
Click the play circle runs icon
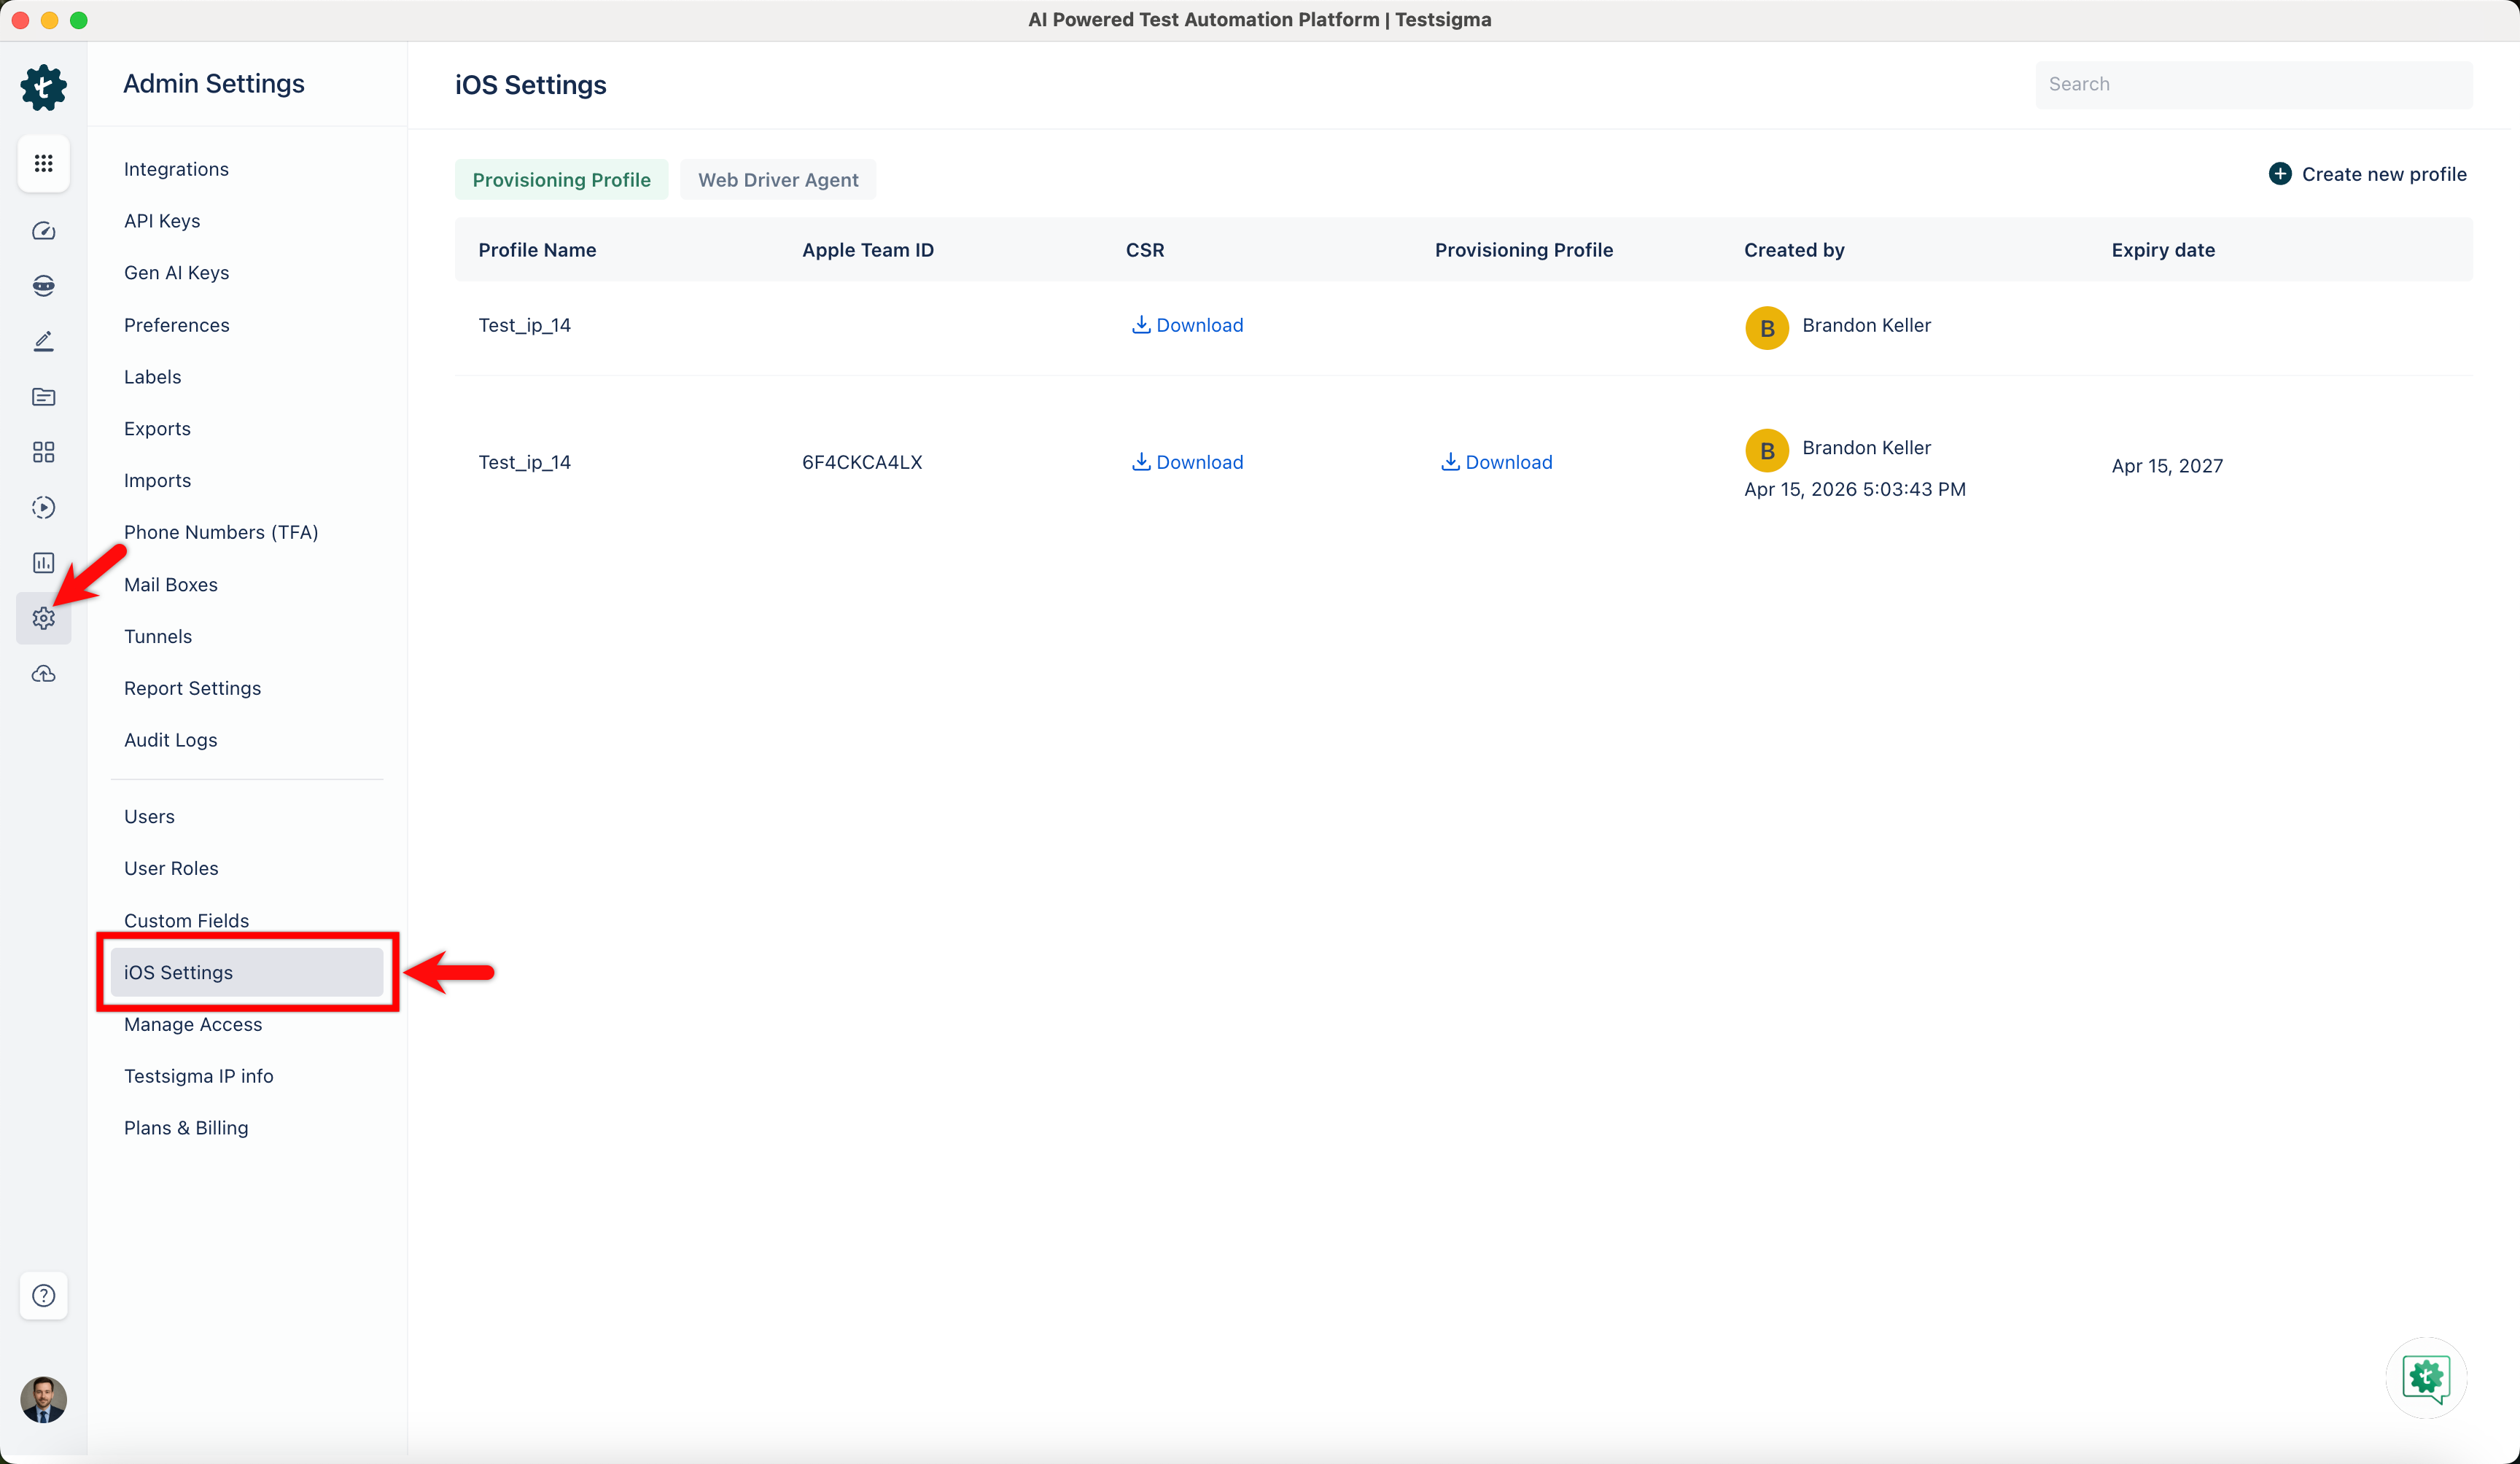43,507
